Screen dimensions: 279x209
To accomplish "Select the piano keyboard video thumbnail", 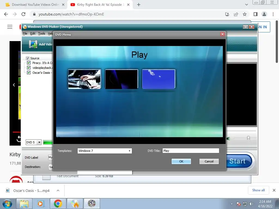I will [x=84, y=79].
